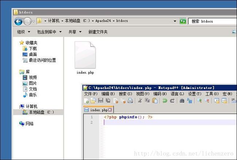Open the 文件(F) menu in Notepad++
This screenshot has height=160, width=237.
[x=91, y=94]
